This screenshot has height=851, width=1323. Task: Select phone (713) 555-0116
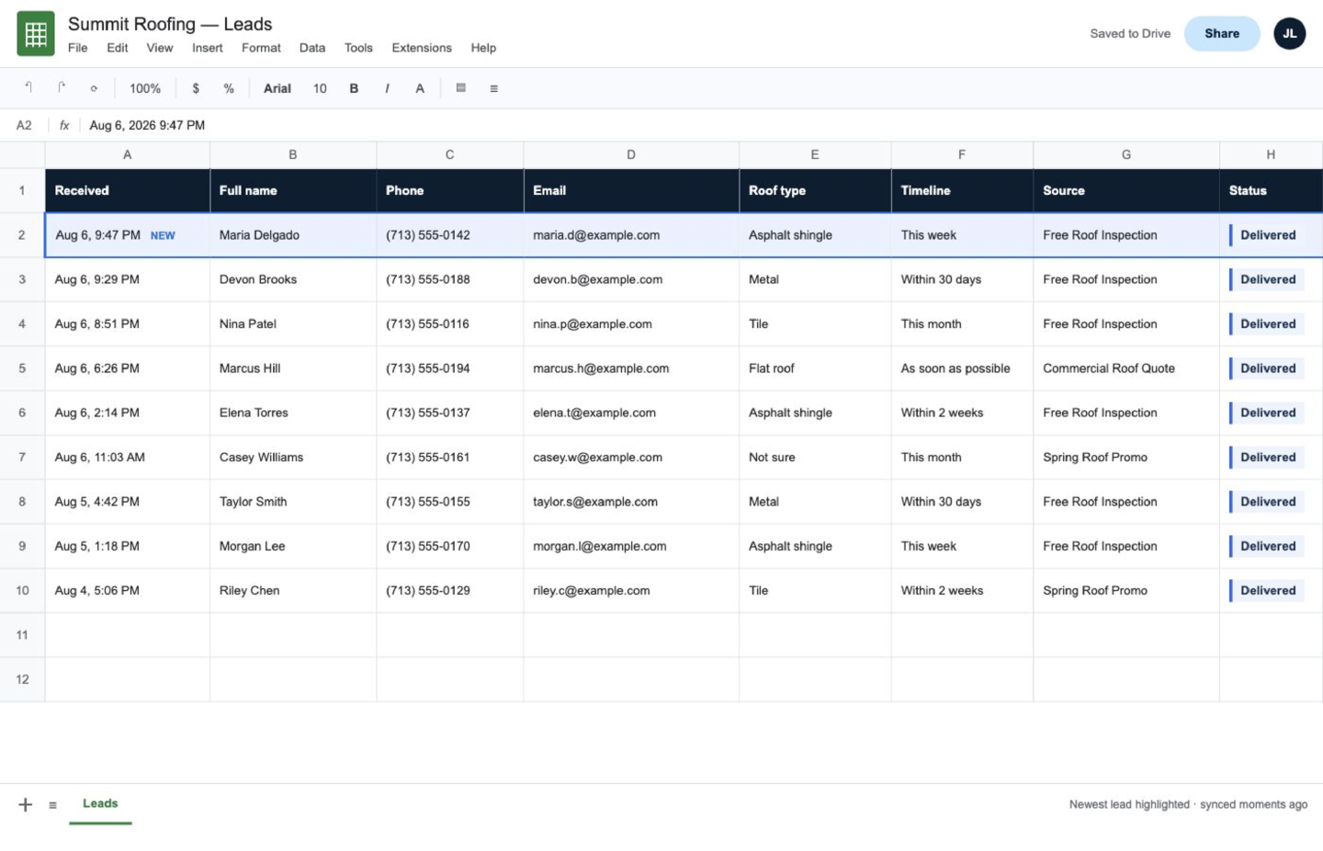(450, 323)
